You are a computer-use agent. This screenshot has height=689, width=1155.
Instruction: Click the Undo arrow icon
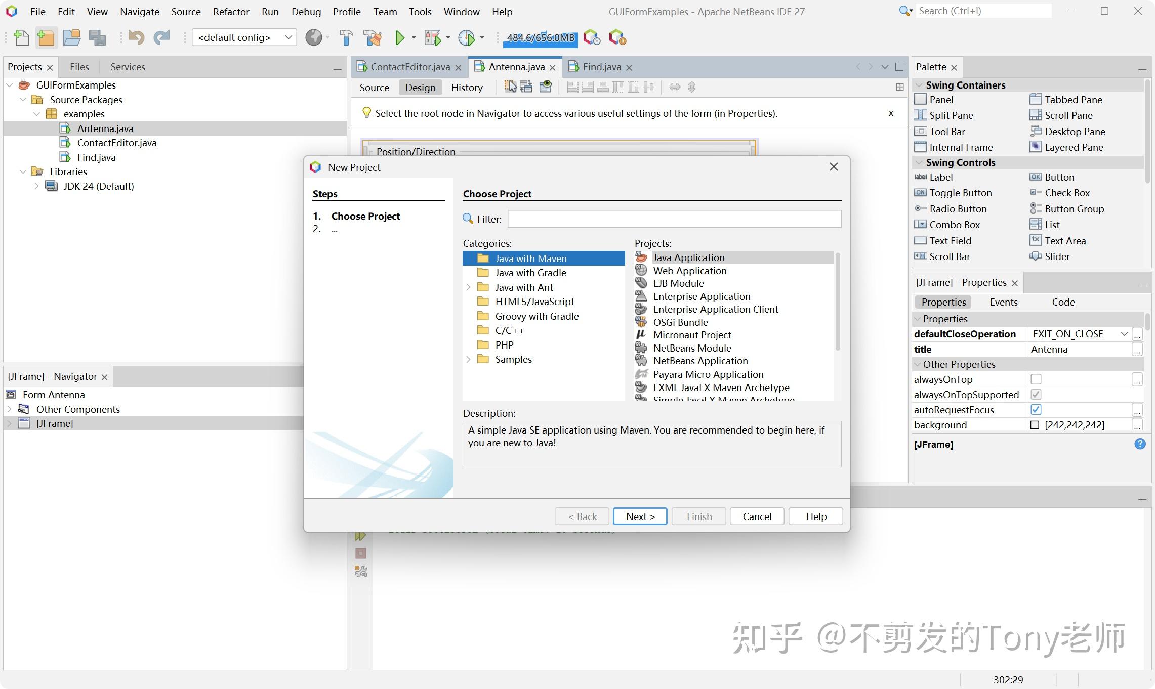[x=136, y=37]
